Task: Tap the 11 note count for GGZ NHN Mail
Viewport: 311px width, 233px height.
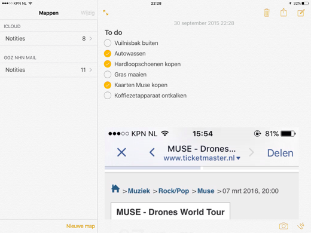Action: tap(83, 70)
